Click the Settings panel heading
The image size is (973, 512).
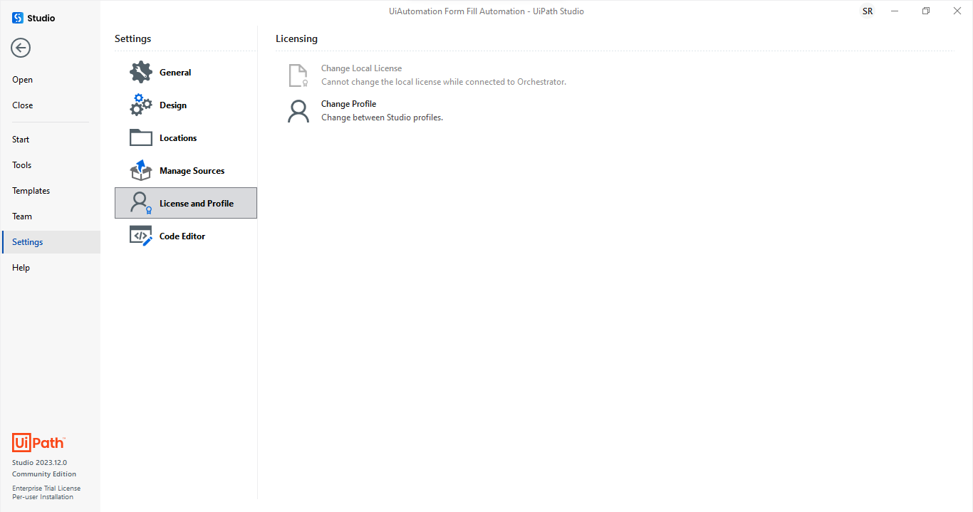point(133,38)
